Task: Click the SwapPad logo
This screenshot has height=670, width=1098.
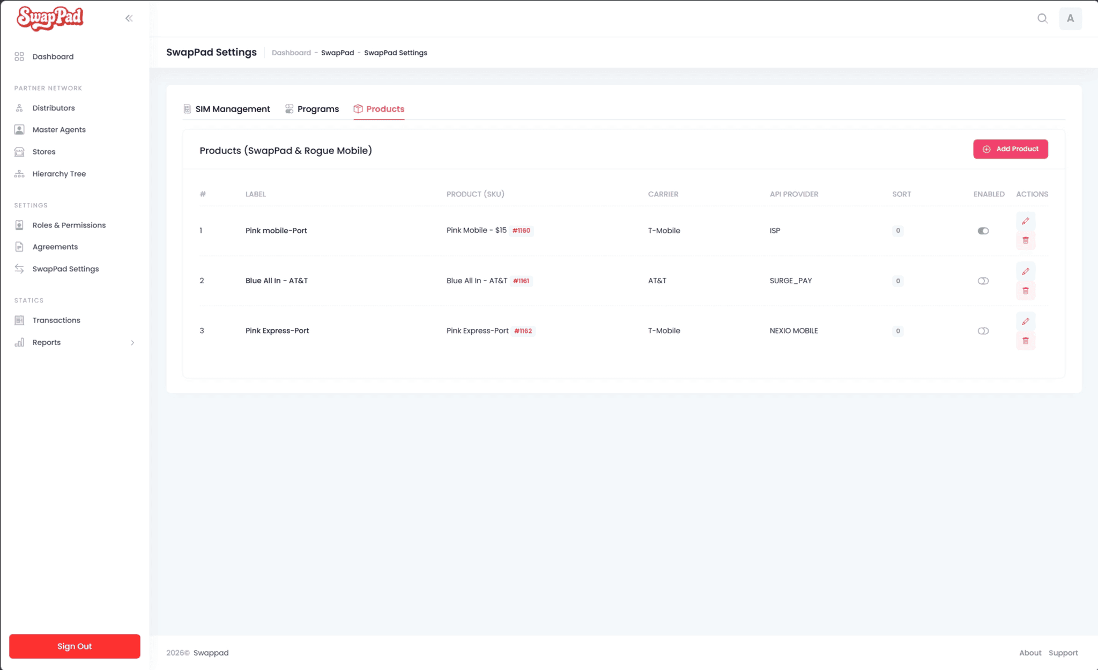Action: (50, 18)
